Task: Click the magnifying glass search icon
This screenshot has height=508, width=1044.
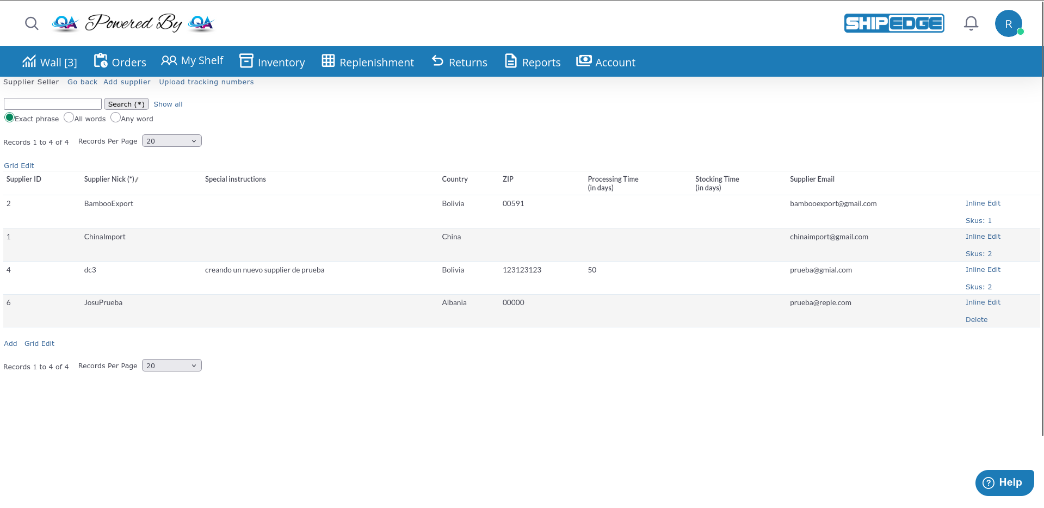Action: point(32,23)
